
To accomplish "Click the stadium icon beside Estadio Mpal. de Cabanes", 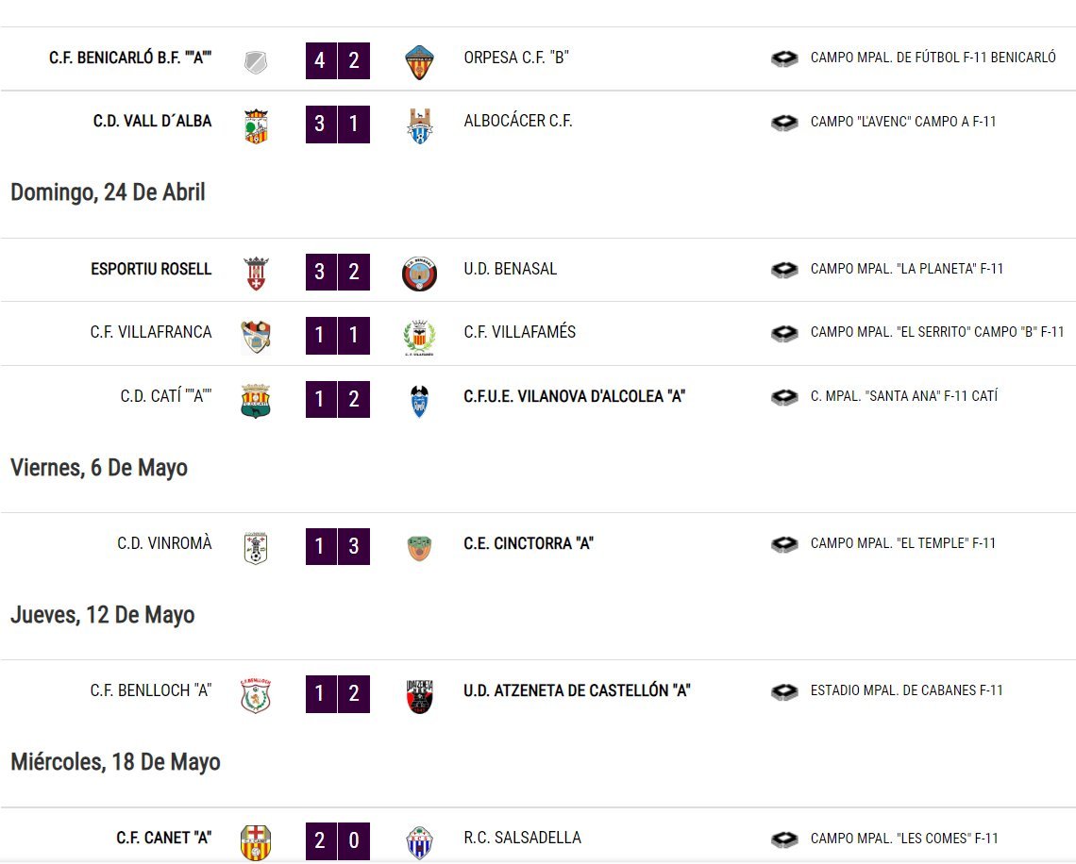I will [784, 691].
